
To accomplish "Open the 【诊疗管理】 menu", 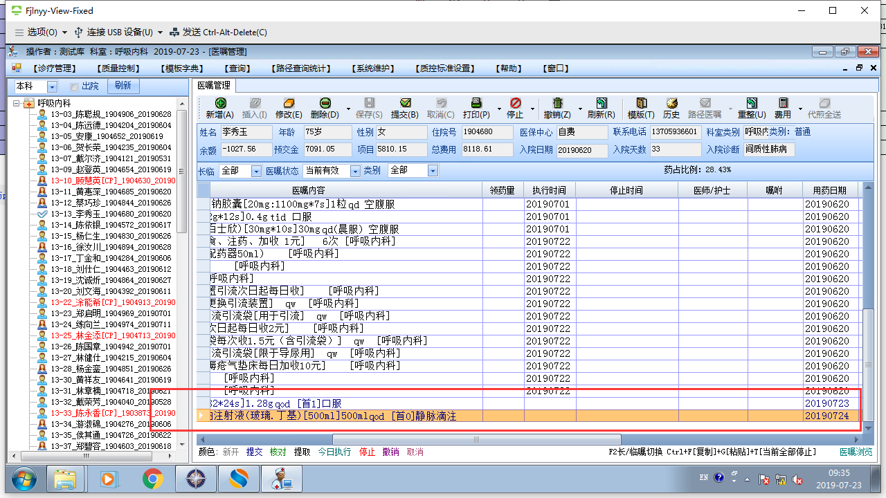I will tap(55, 68).
